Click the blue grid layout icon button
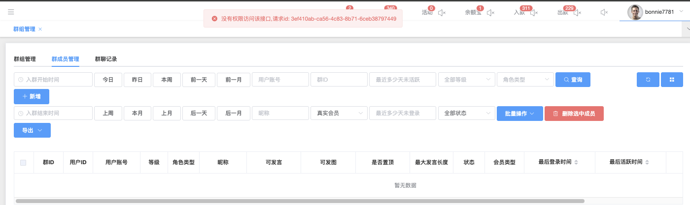Image resolution: width=690 pixels, height=205 pixels. 671,80
